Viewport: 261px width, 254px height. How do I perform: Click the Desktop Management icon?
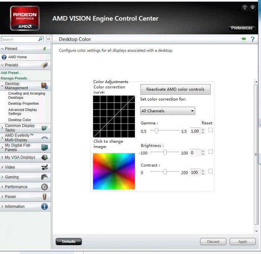point(44,86)
